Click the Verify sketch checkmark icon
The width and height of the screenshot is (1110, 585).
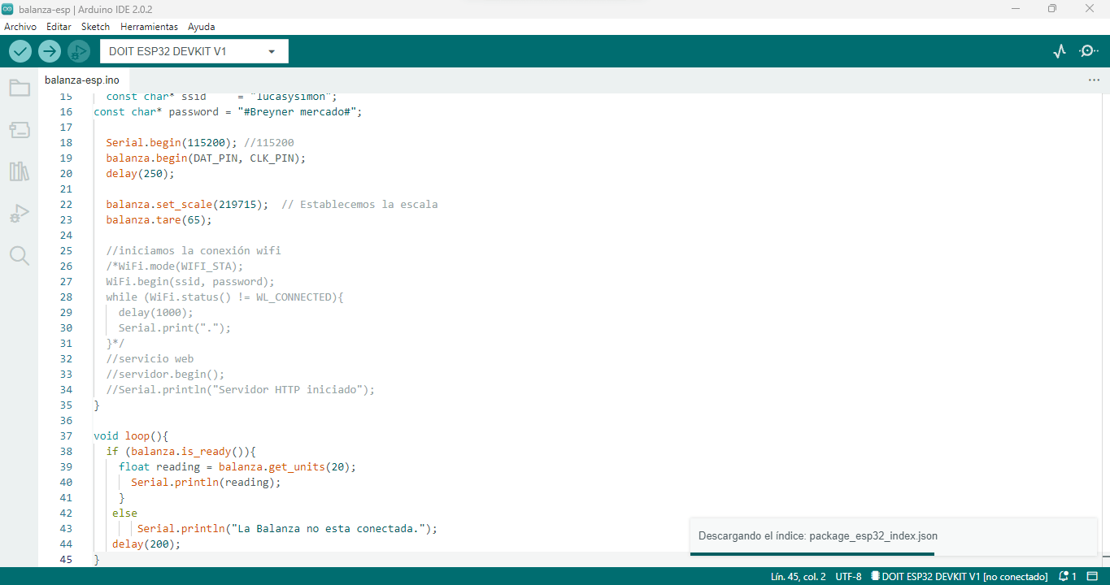click(20, 50)
